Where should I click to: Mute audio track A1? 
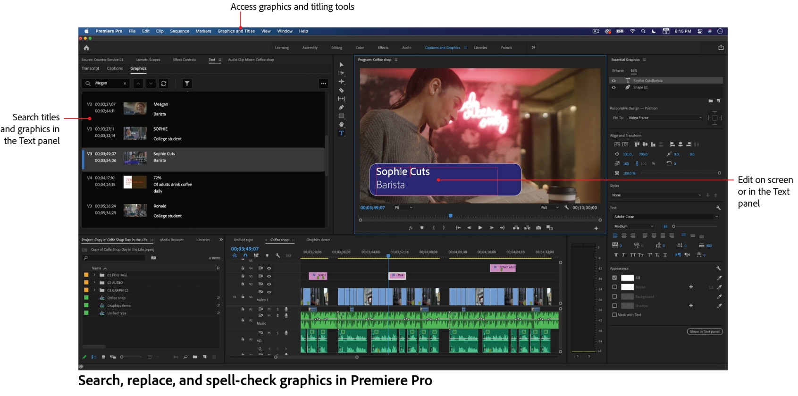(x=269, y=309)
